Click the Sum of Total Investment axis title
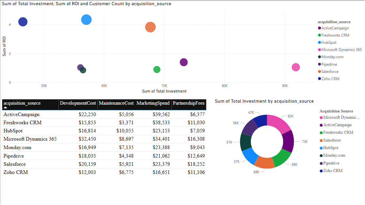 164,91
